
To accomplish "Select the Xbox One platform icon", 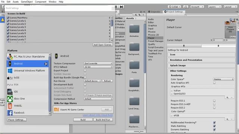I will coord(10,99).
